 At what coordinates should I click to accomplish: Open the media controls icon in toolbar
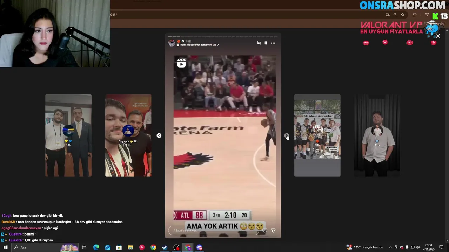pos(427,15)
